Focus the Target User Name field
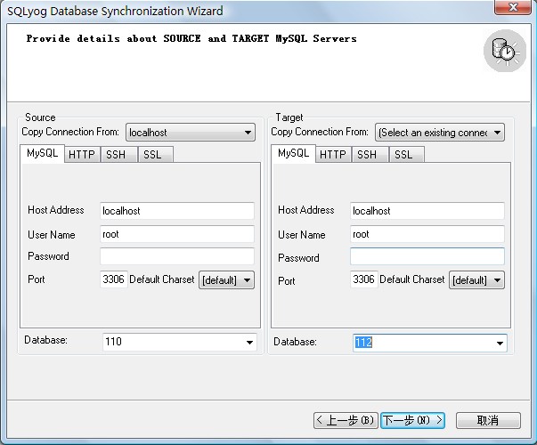 (427, 234)
